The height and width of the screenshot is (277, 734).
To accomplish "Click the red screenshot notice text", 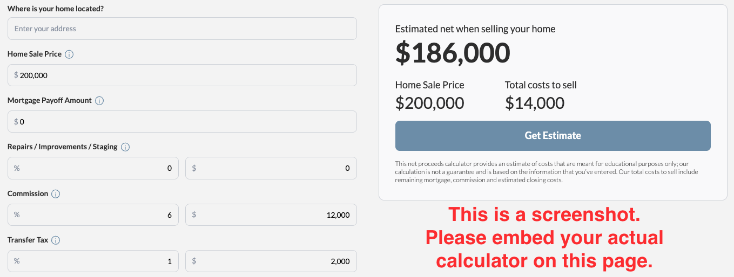I will (x=544, y=238).
